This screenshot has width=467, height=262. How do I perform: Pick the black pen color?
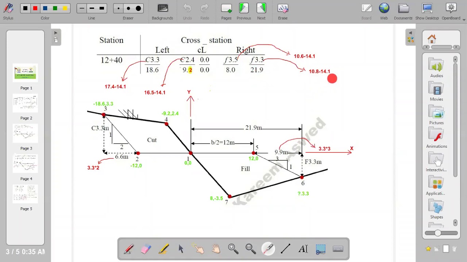25,8
